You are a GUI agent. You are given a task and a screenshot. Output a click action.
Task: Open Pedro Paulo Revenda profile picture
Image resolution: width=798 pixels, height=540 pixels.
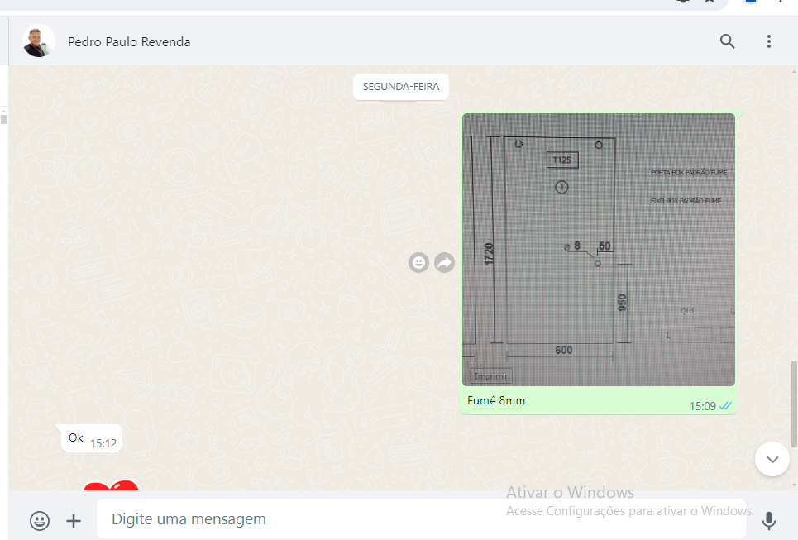coord(39,41)
